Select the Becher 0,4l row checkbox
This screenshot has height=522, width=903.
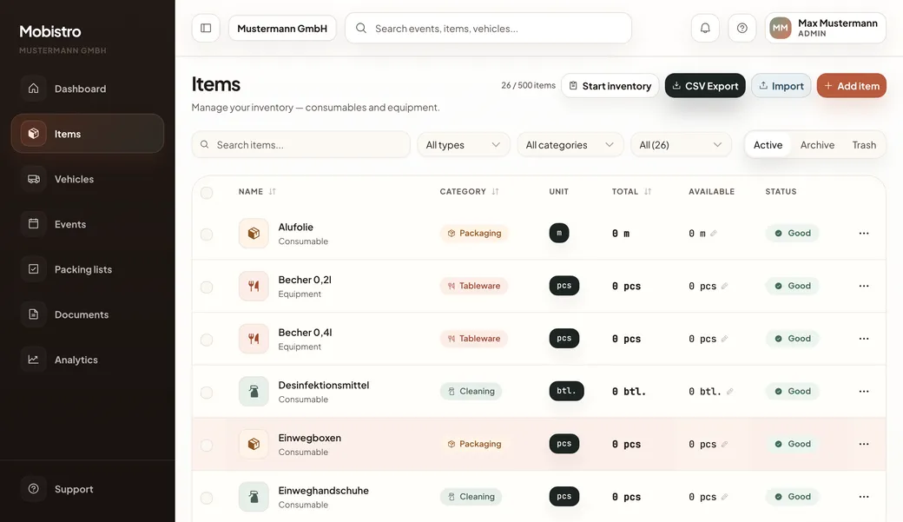pyautogui.click(x=206, y=340)
